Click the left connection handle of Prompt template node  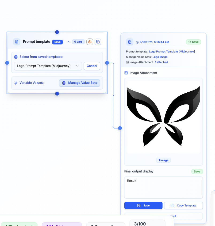point(7,63)
